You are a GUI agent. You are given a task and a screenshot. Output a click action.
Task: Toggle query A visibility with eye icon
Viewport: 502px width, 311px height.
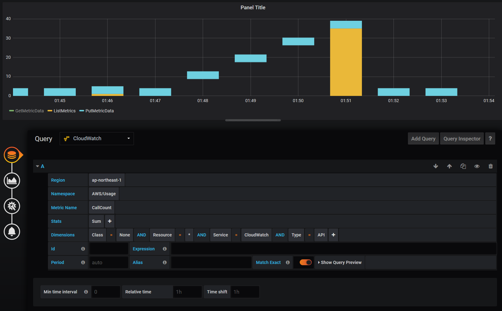[477, 166]
